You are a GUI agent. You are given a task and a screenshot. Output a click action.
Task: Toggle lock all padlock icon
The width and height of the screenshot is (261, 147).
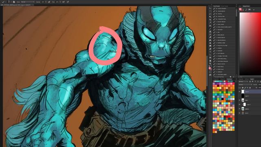pyautogui.click(x=250, y=88)
